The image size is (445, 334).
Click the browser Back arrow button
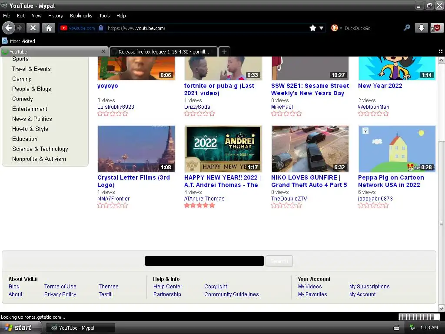[9, 28]
